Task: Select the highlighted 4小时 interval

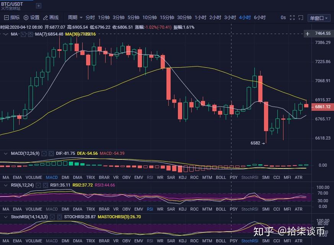Action: [245, 18]
